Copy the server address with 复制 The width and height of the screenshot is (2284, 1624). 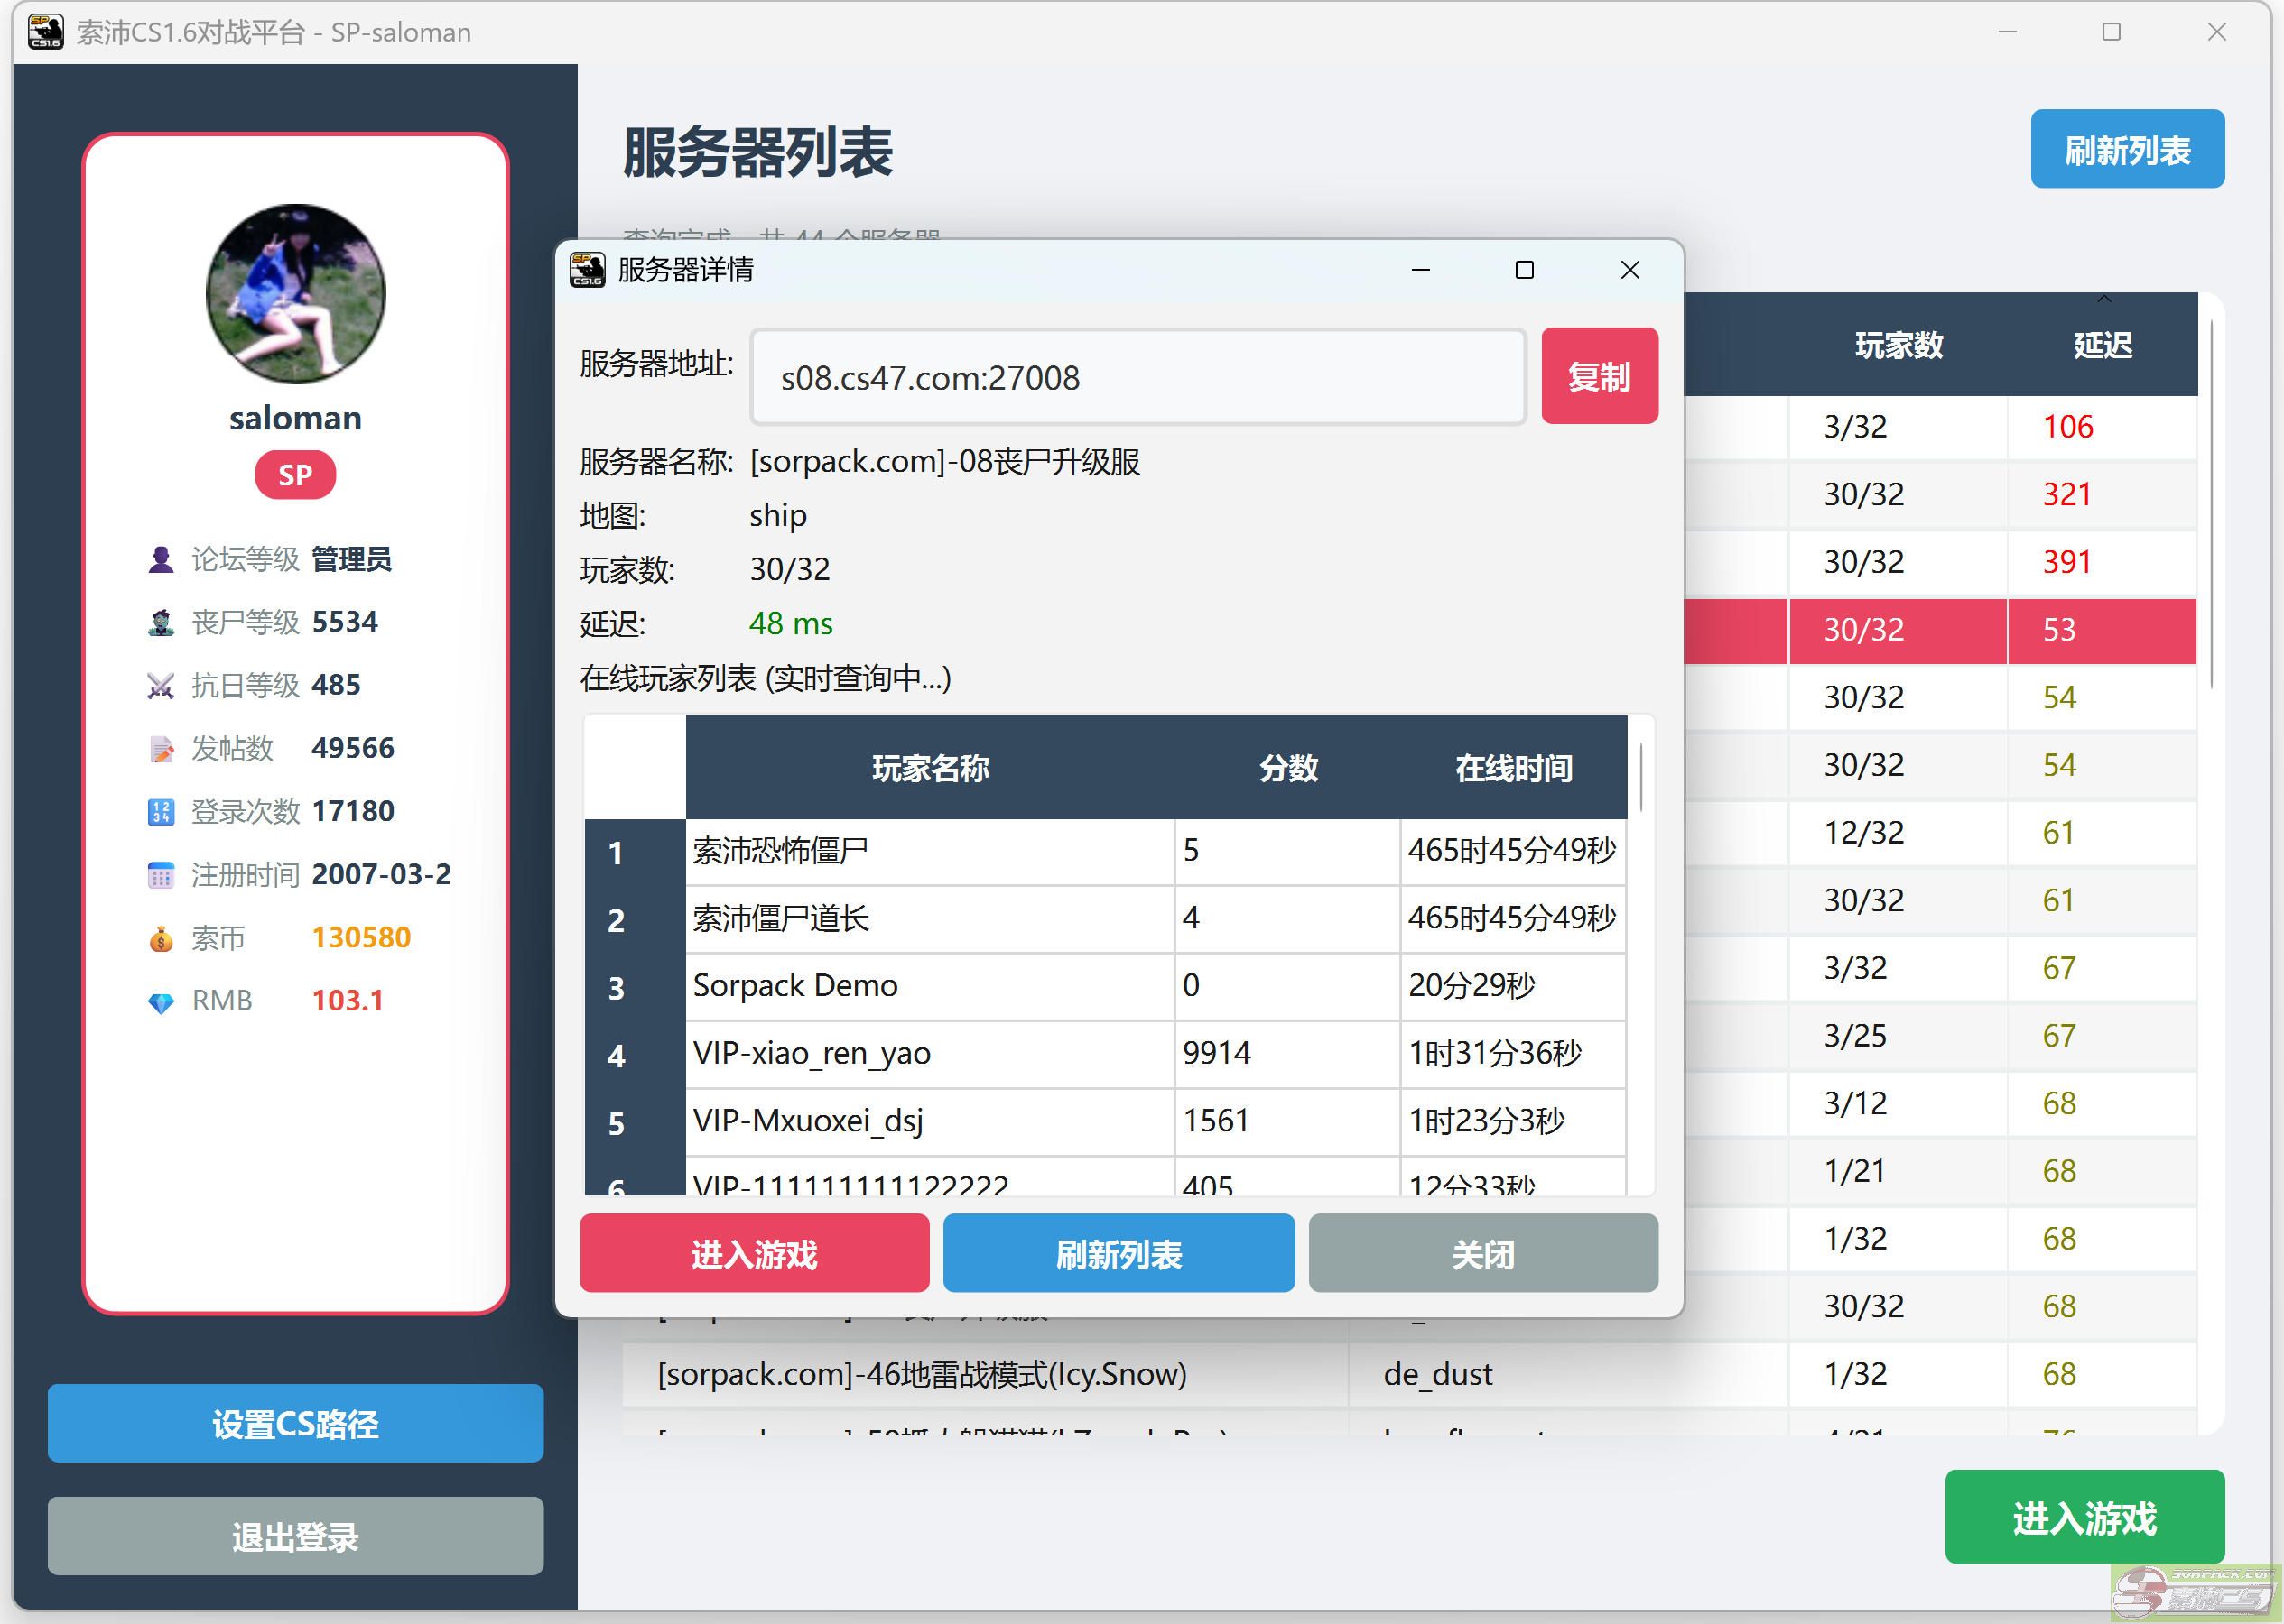pos(1598,376)
